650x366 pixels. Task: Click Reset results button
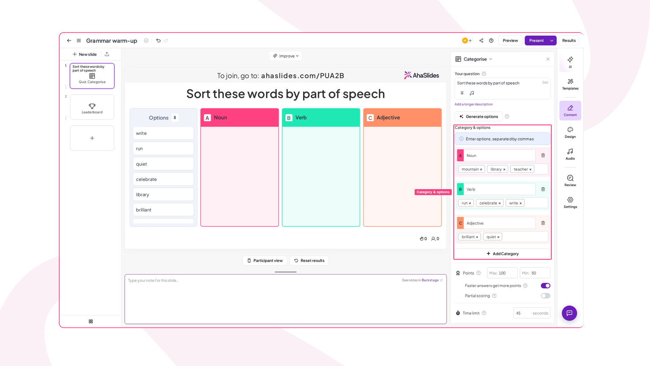point(309,261)
